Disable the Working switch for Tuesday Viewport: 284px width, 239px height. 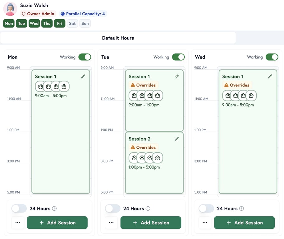point(178,57)
